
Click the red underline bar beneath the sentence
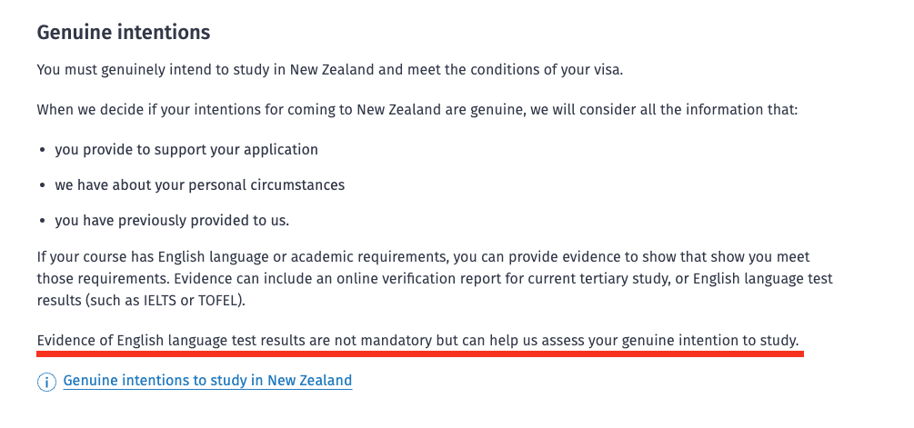pyautogui.click(x=420, y=353)
